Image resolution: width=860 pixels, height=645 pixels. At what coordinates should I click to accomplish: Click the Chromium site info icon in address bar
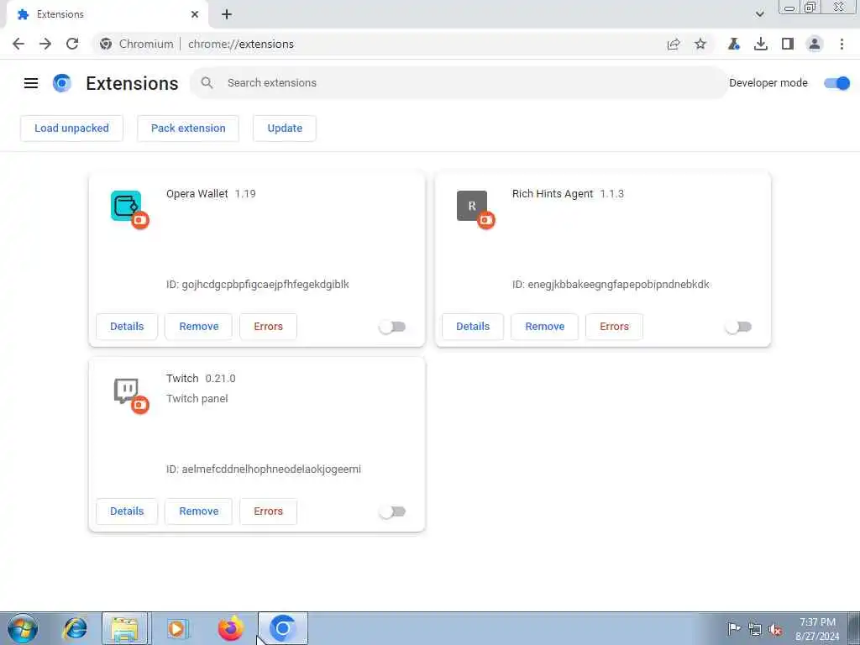tap(106, 44)
